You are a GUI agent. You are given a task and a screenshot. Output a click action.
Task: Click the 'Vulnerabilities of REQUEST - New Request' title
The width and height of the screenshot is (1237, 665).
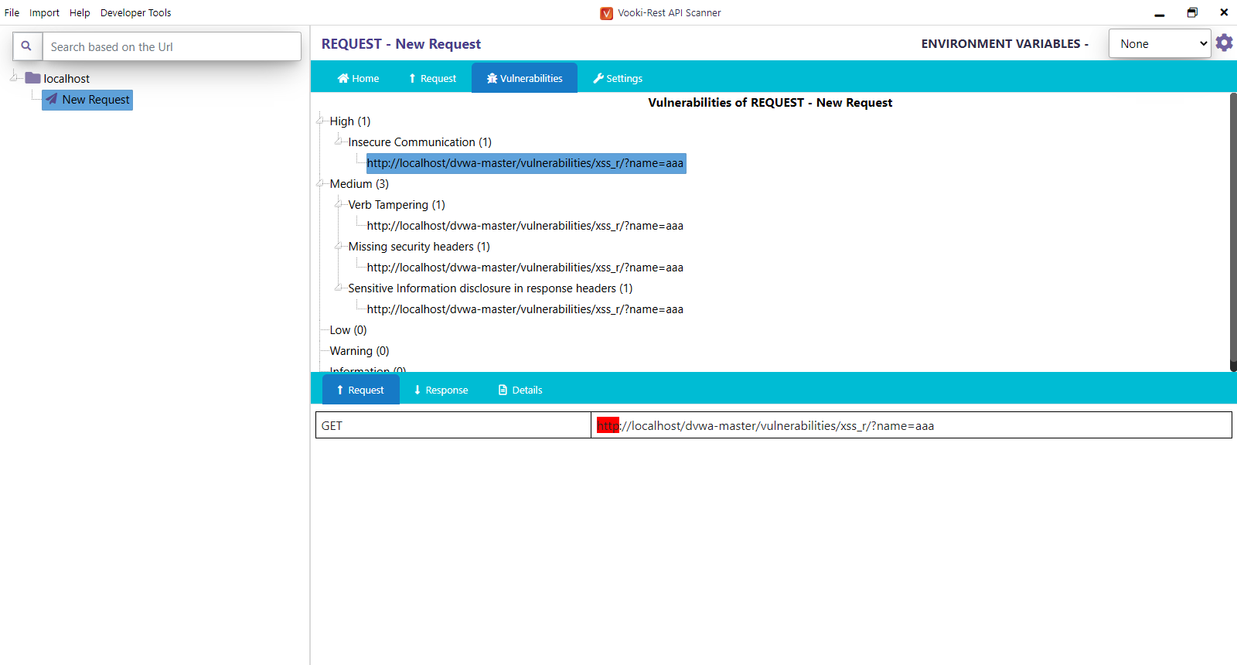[770, 103]
